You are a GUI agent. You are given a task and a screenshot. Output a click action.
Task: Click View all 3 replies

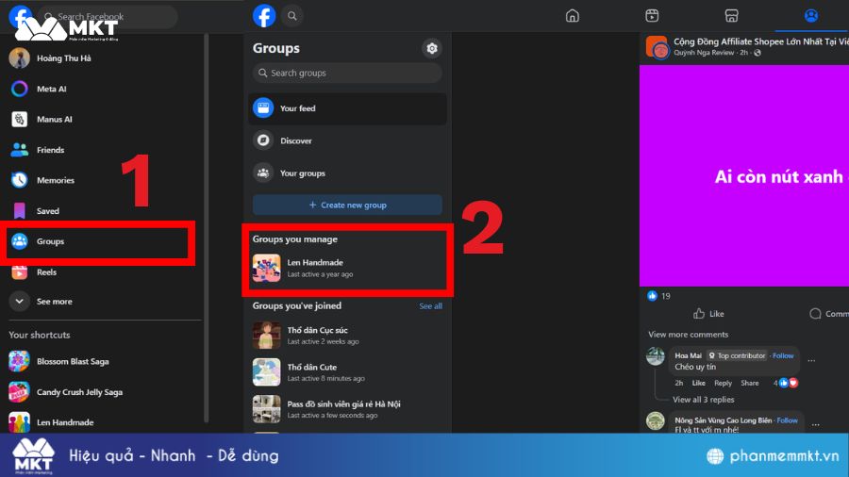tap(704, 400)
